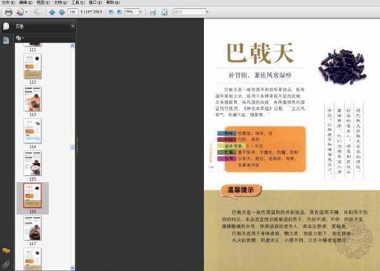Screen dimensions: 380x271
Task: Open the find box dropdown arrow
Action: coord(208,11)
